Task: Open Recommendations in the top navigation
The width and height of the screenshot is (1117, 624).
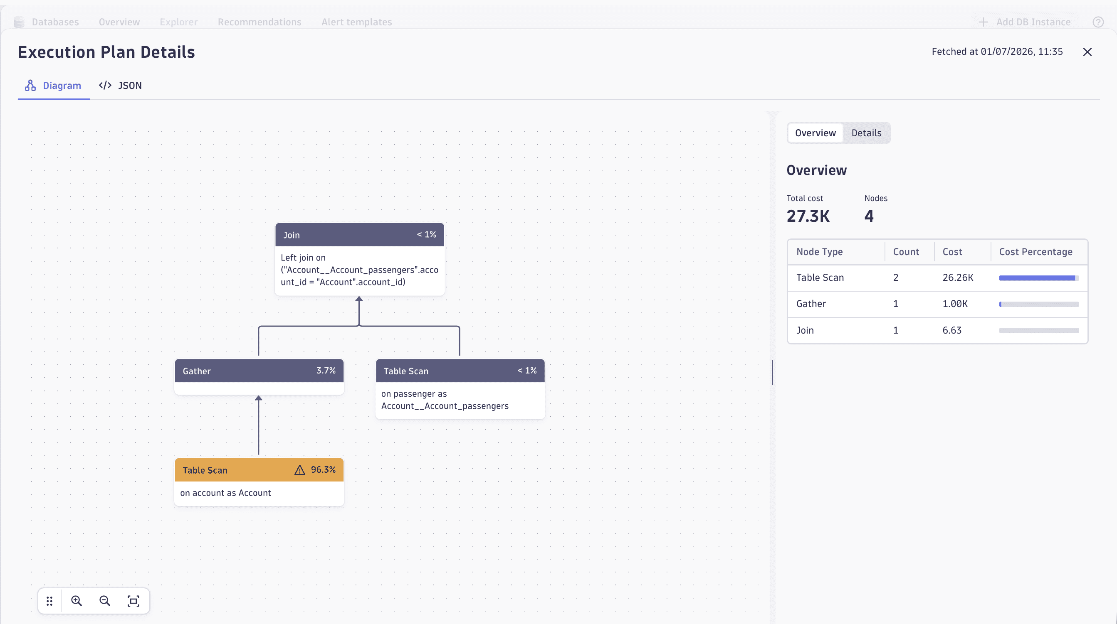Action: (x=259, y=22)
